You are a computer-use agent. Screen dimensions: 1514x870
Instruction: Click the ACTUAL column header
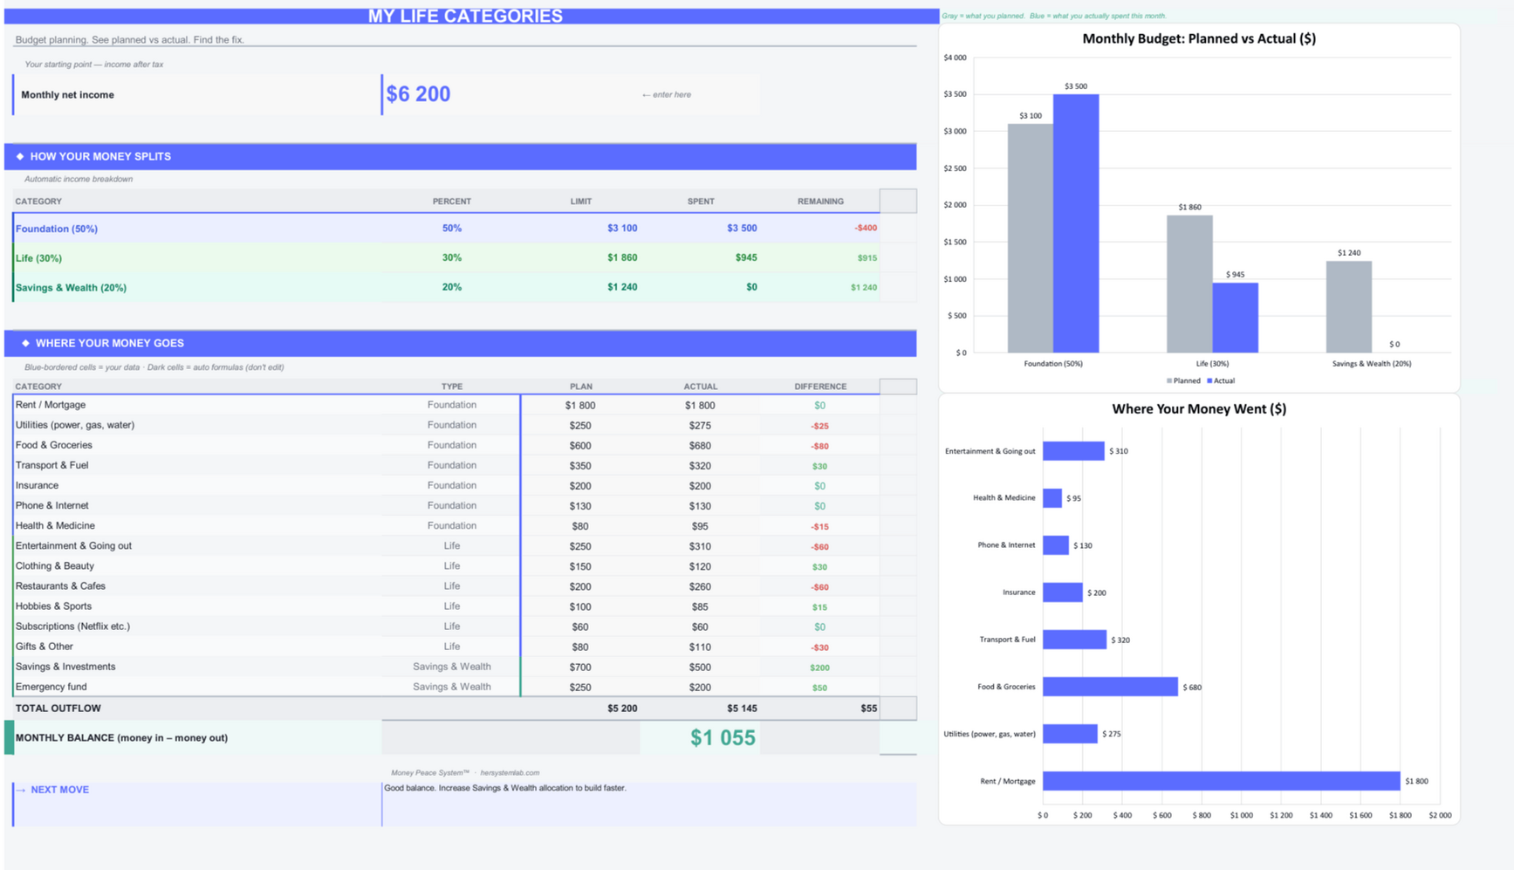700,387
